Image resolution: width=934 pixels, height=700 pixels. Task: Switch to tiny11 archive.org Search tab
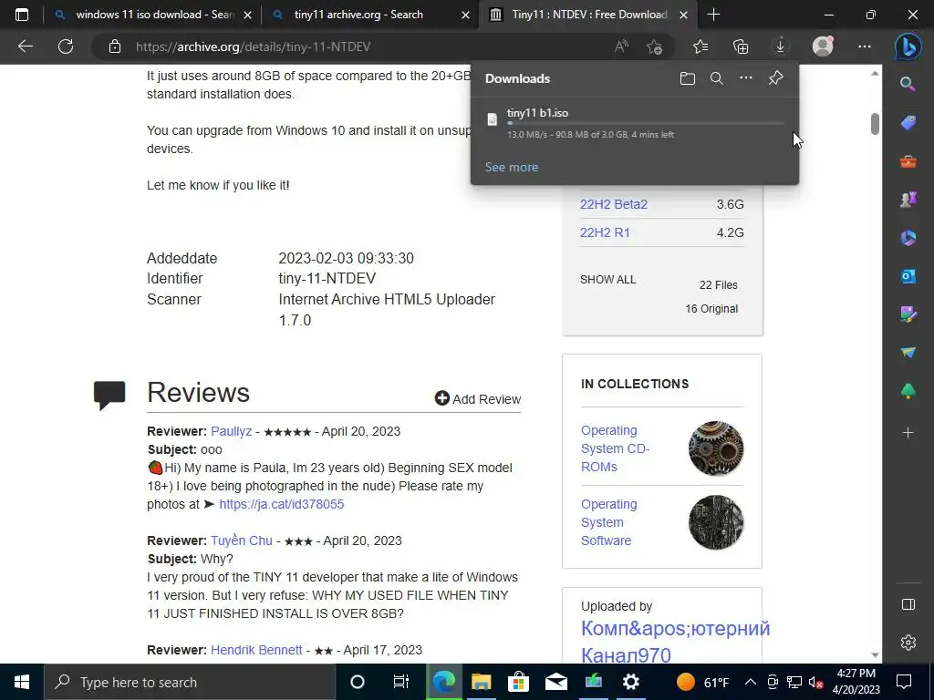pos(358,15)
